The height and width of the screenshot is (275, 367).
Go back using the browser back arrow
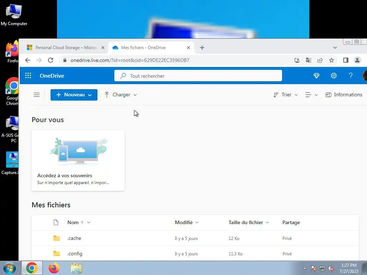pyautogui.click(x=28, y=60)
